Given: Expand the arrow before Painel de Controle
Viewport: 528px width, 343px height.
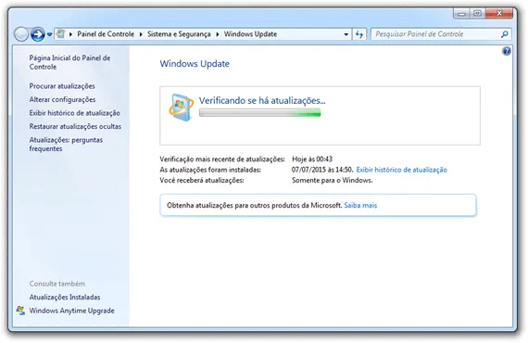Looking at the screenshot, I should coord(70,34).
